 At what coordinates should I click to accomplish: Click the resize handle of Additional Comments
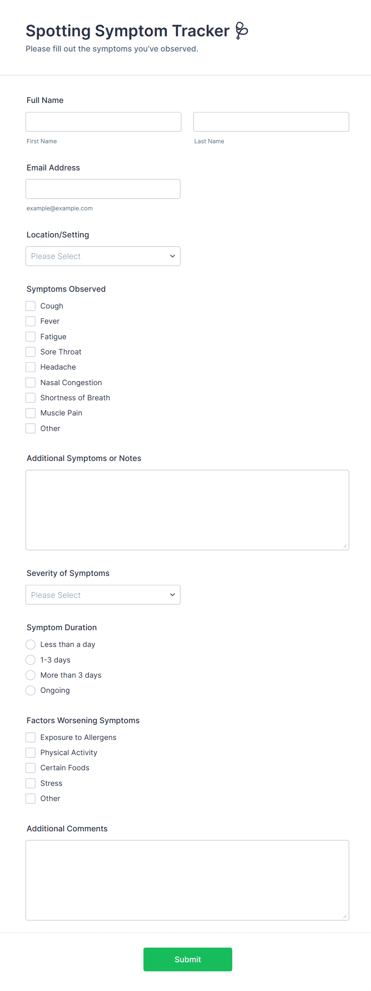pyautogui.click(x=345, y=916)
